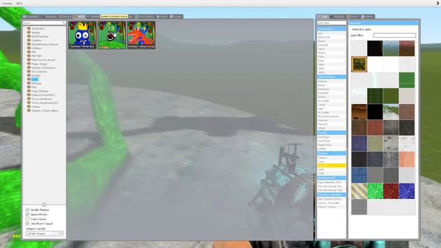Spawn the Rainbow Friends Blue NPC

(x=83, y=35)
